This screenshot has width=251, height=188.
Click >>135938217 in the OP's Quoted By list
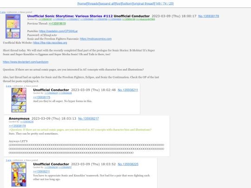tap(73, 19)
